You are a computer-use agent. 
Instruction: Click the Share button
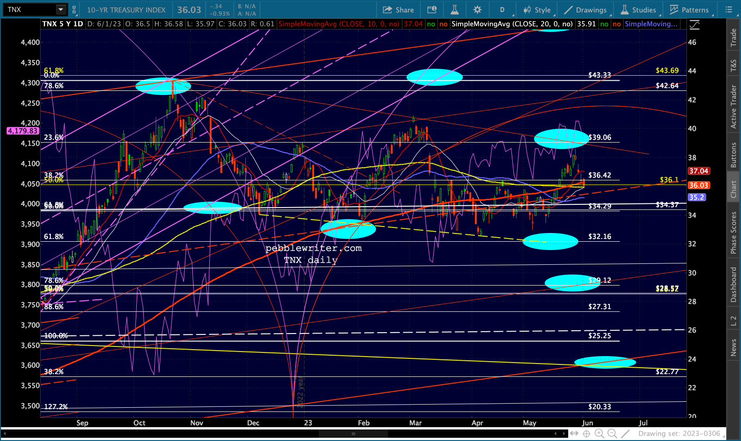click(x=398, y=10)
